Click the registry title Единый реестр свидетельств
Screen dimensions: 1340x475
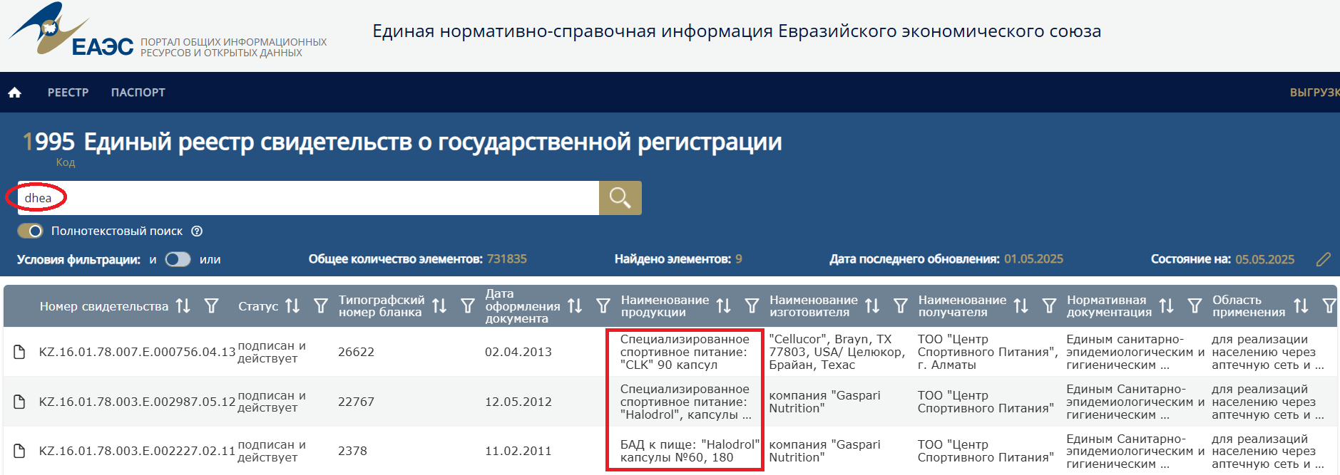pyautogui.click(x=433, y=142)
